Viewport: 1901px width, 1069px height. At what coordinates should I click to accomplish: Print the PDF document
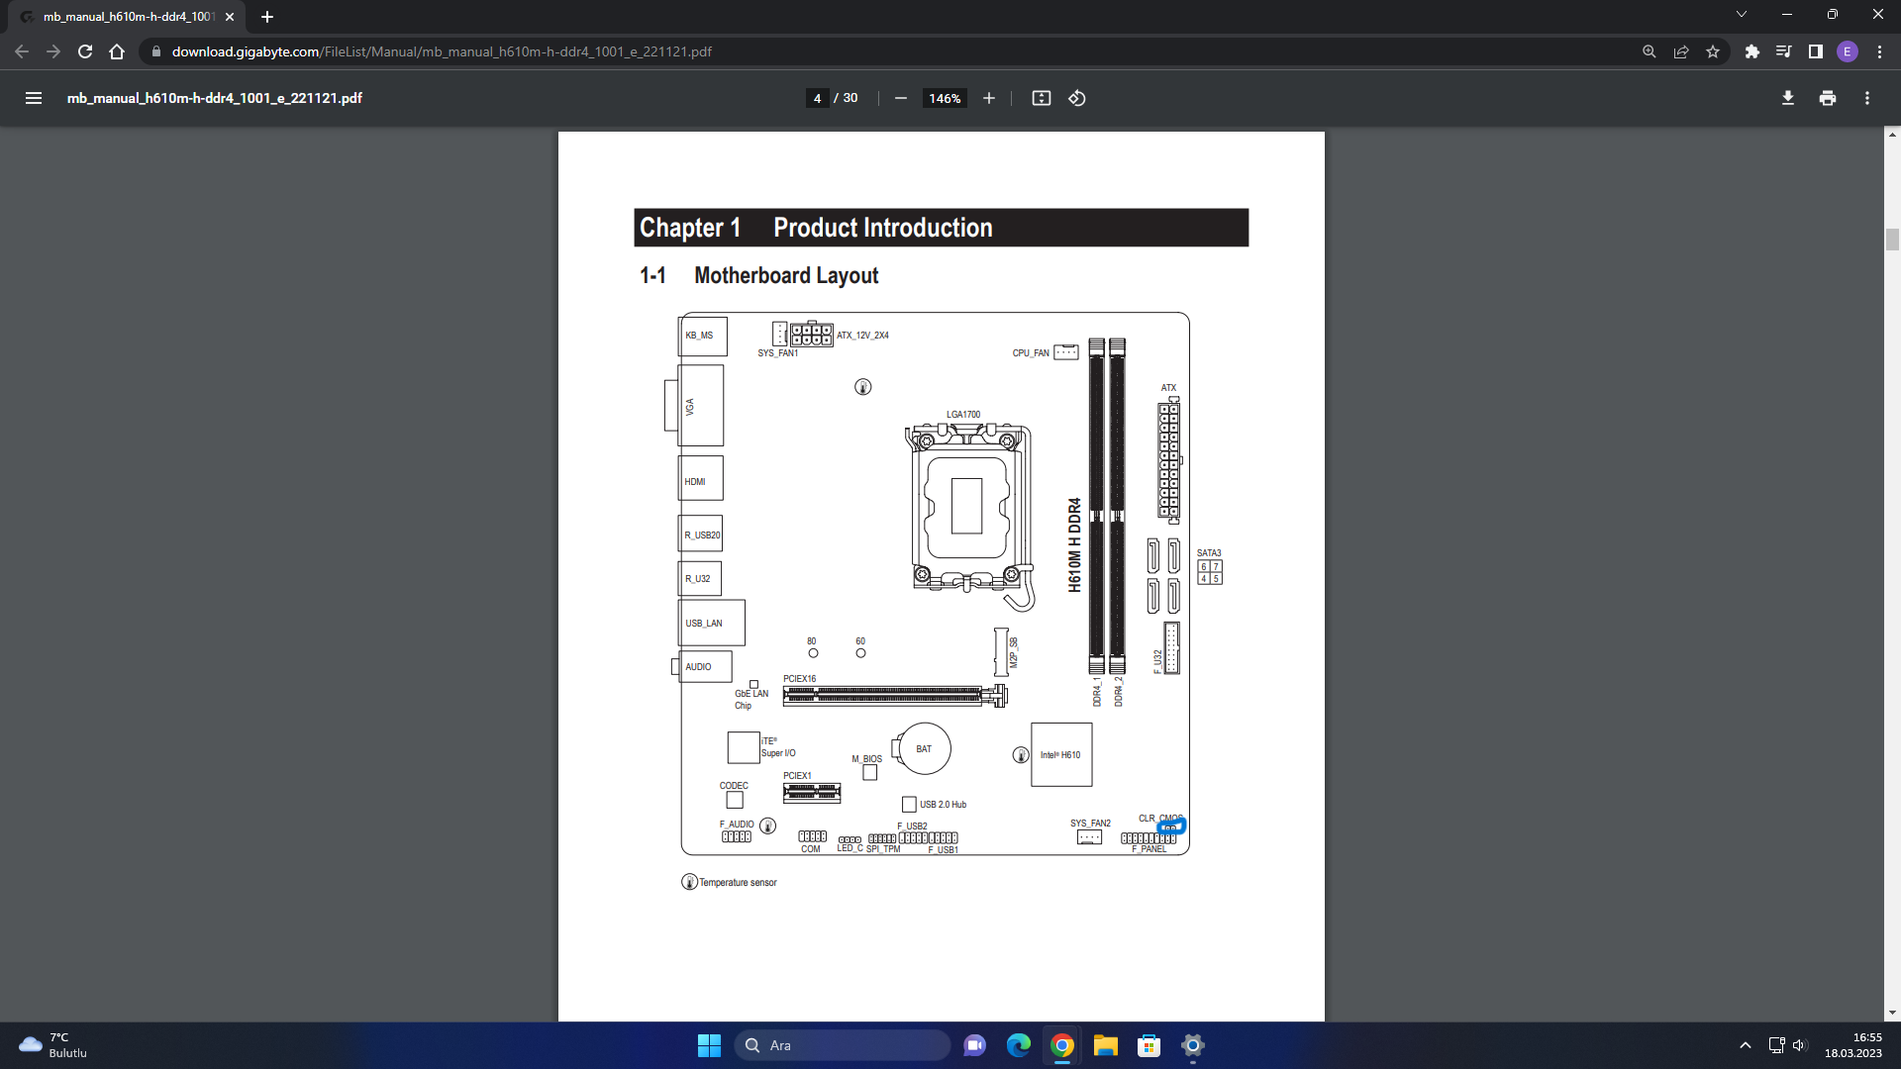(x=1827, y=98)
